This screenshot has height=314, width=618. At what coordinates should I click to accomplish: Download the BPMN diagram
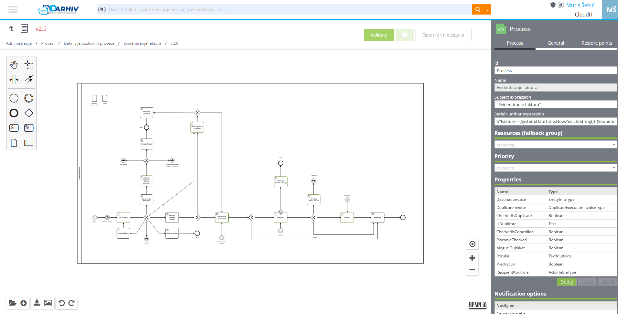(x=37, y=303)
